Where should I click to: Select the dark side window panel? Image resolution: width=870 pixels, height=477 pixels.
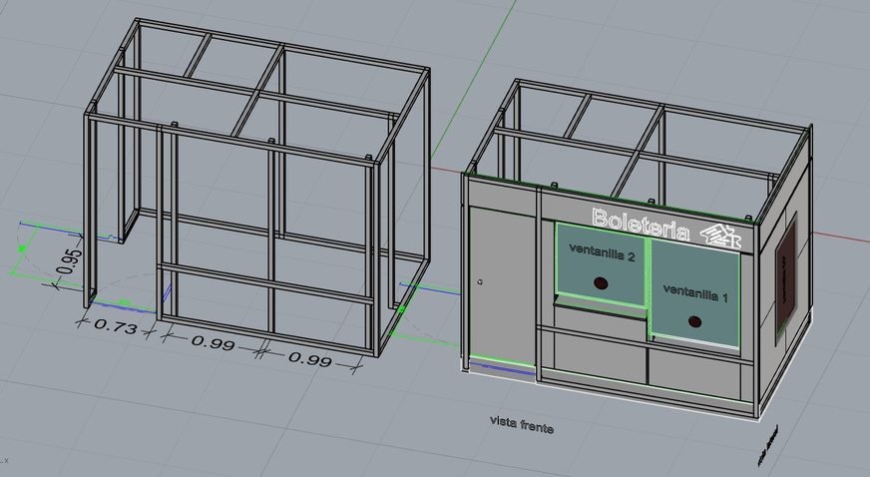[786, 277]
